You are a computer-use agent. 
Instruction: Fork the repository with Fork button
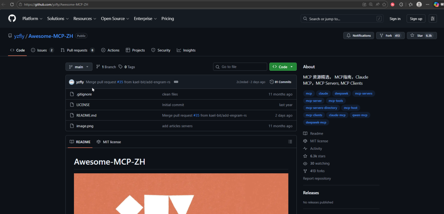pyautogui.click(x=391, y=36)
